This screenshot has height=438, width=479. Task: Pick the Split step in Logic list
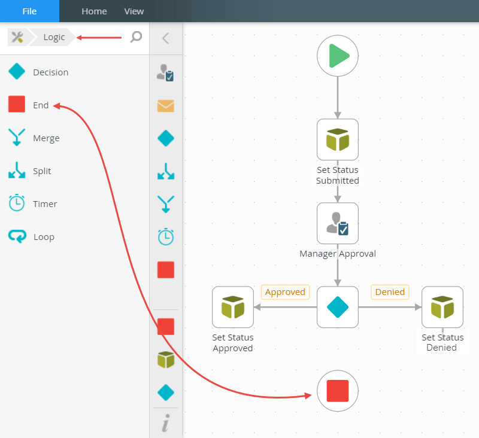[42, 171]
